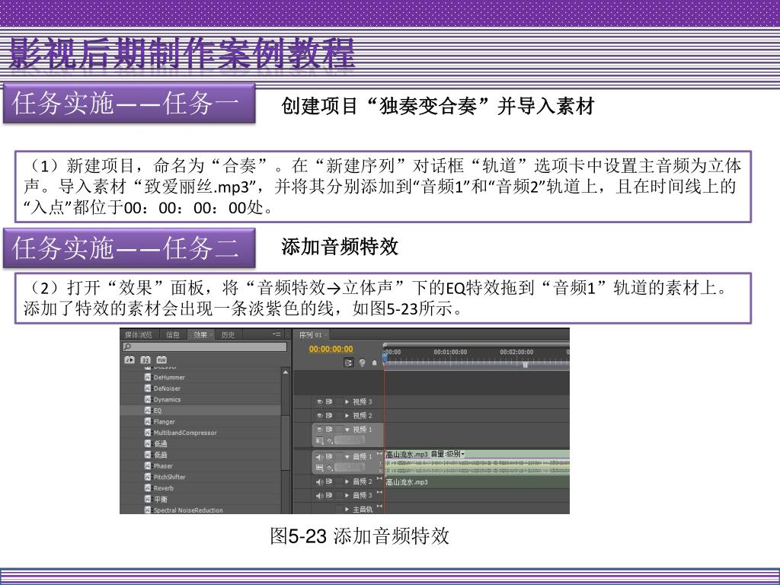Click the sync lock icon on 音频 3
This screenshot has width=780, height=585.
[x=329, y=495]
